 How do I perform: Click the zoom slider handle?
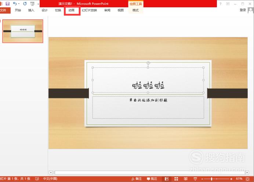pyautogui.click(x=211, y=179)
